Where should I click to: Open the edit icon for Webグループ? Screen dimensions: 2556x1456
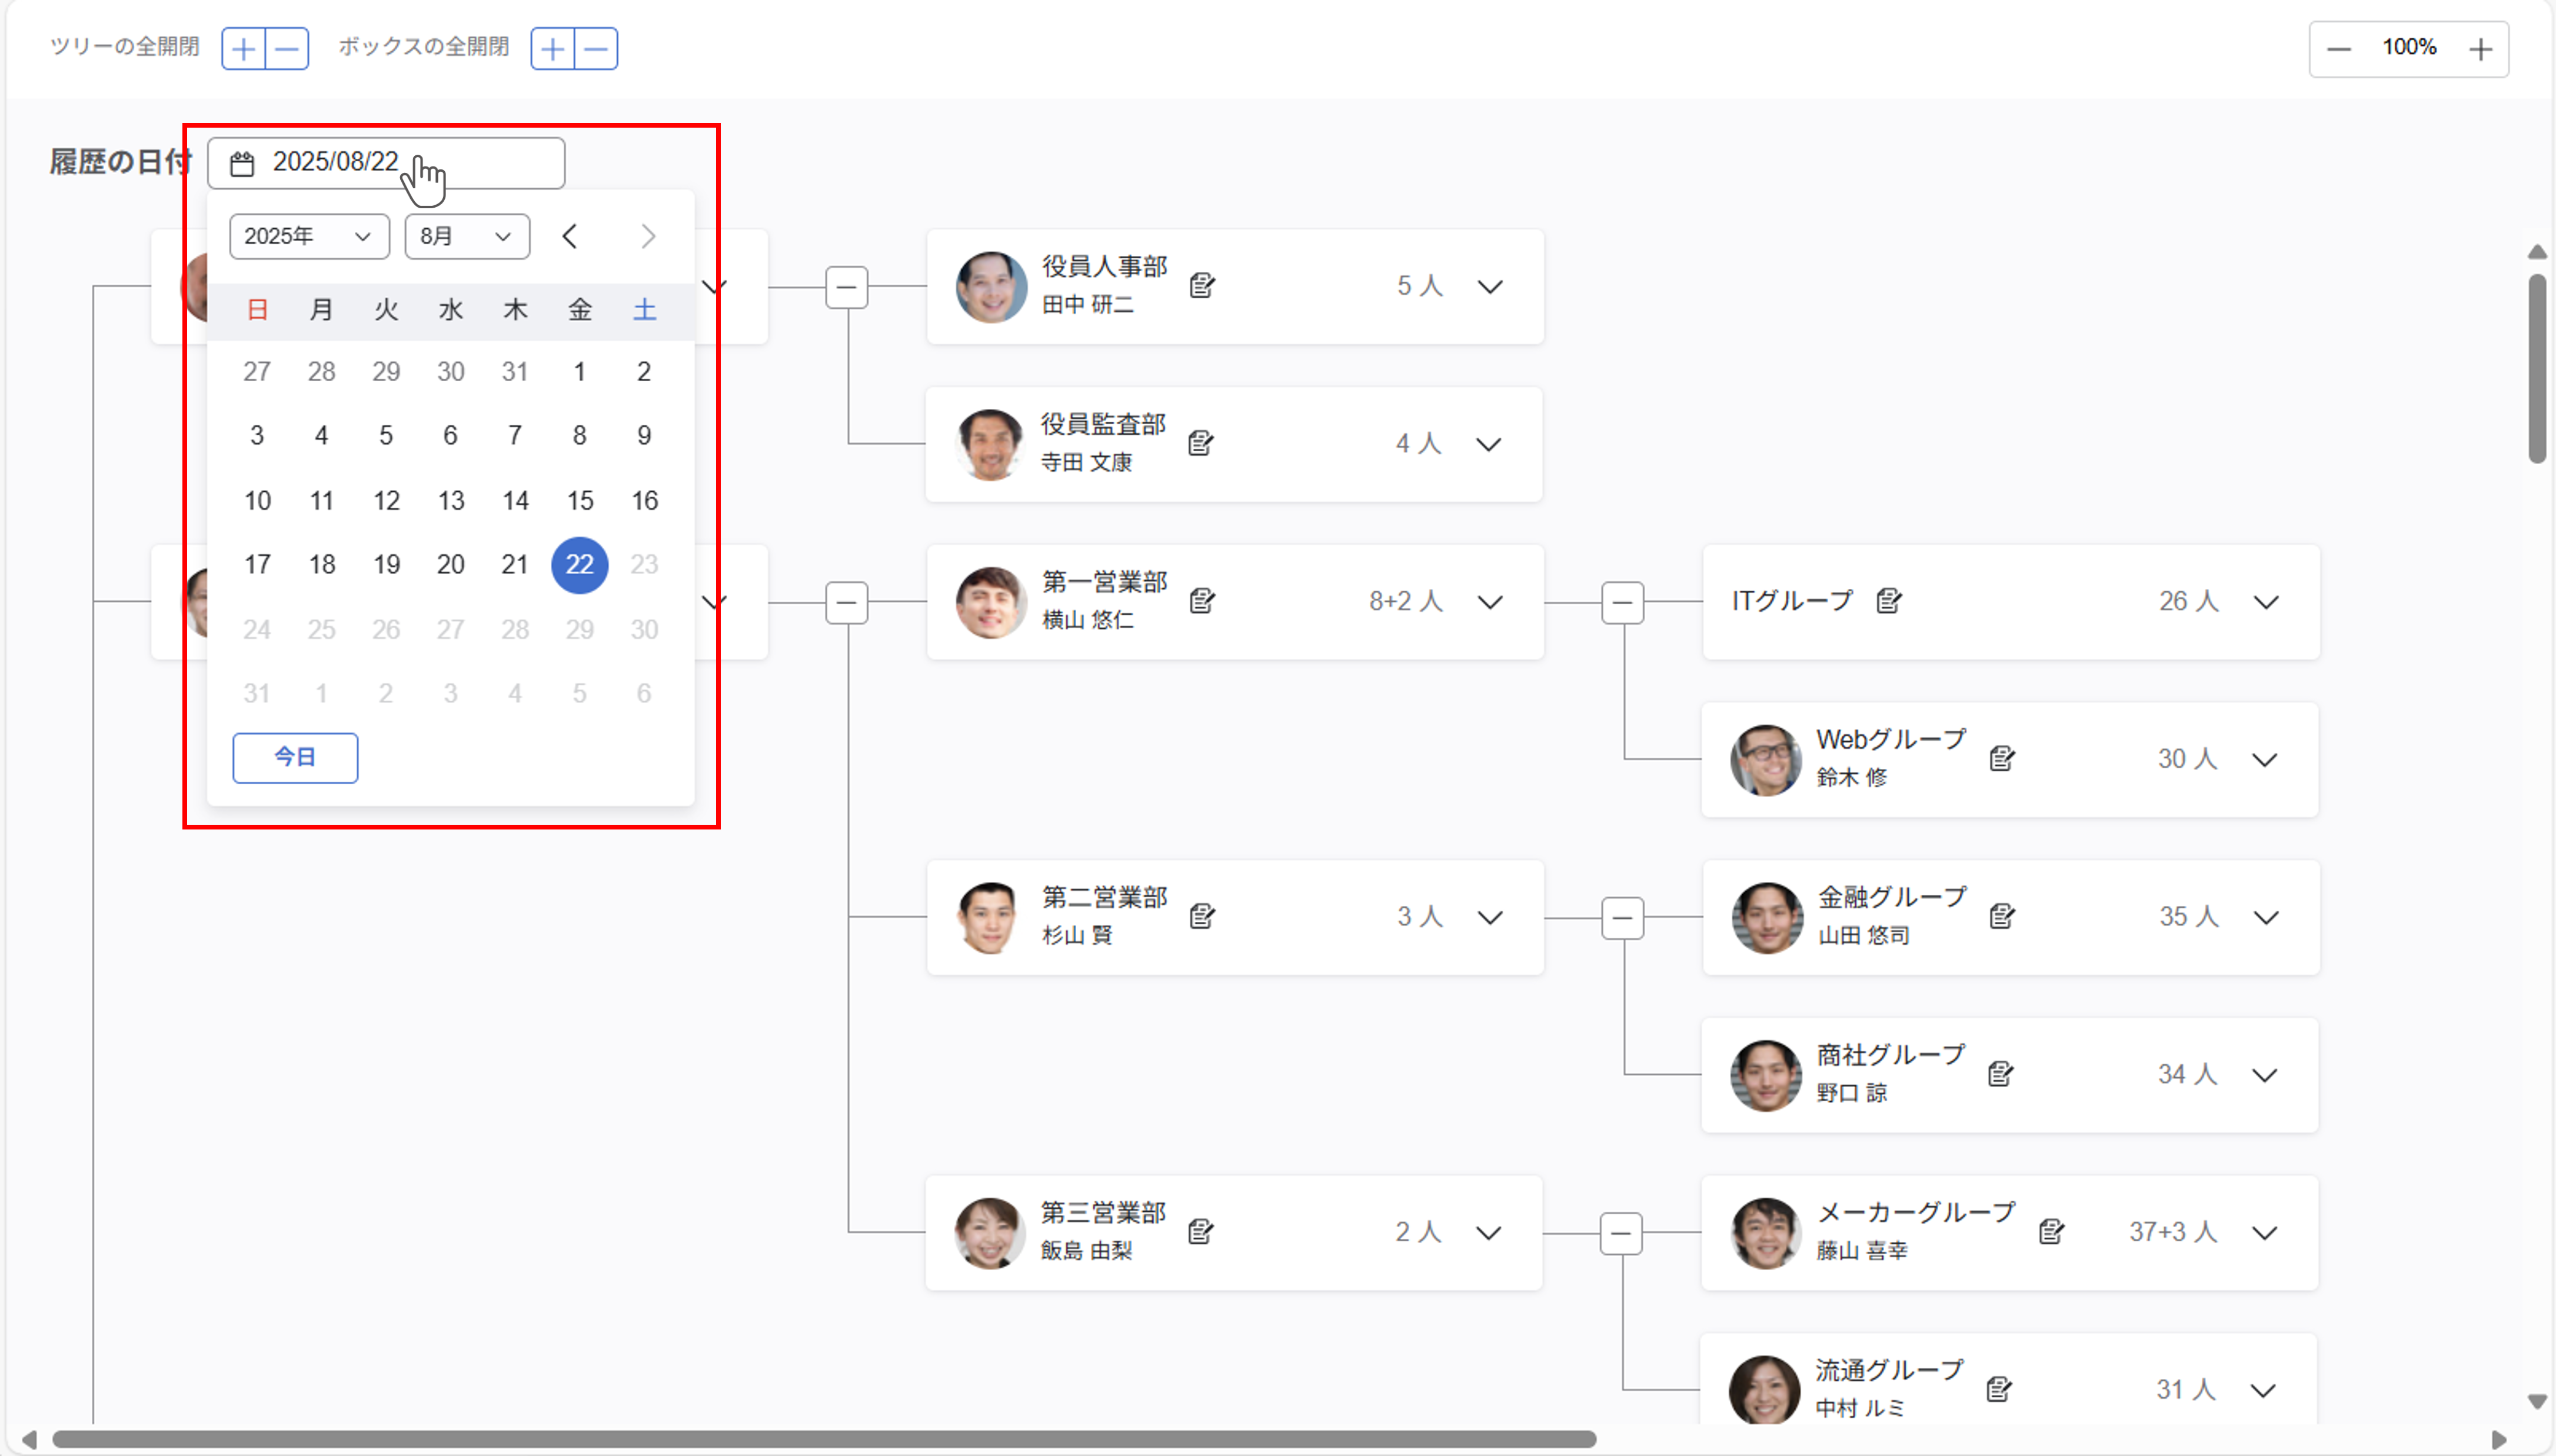click(2001, 759)
